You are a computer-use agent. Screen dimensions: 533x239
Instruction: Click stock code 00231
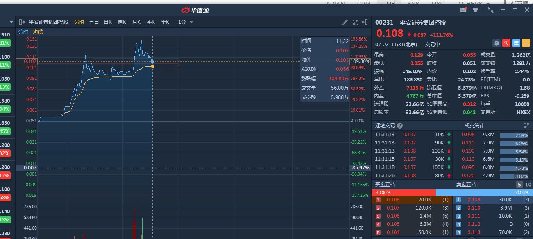(x=384, y=23)
